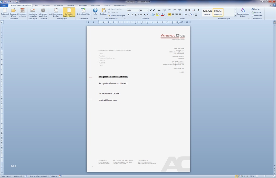Create a new document with Dokument neu
The width and height of the screenshot is (276, 178).
pos(5,12)
